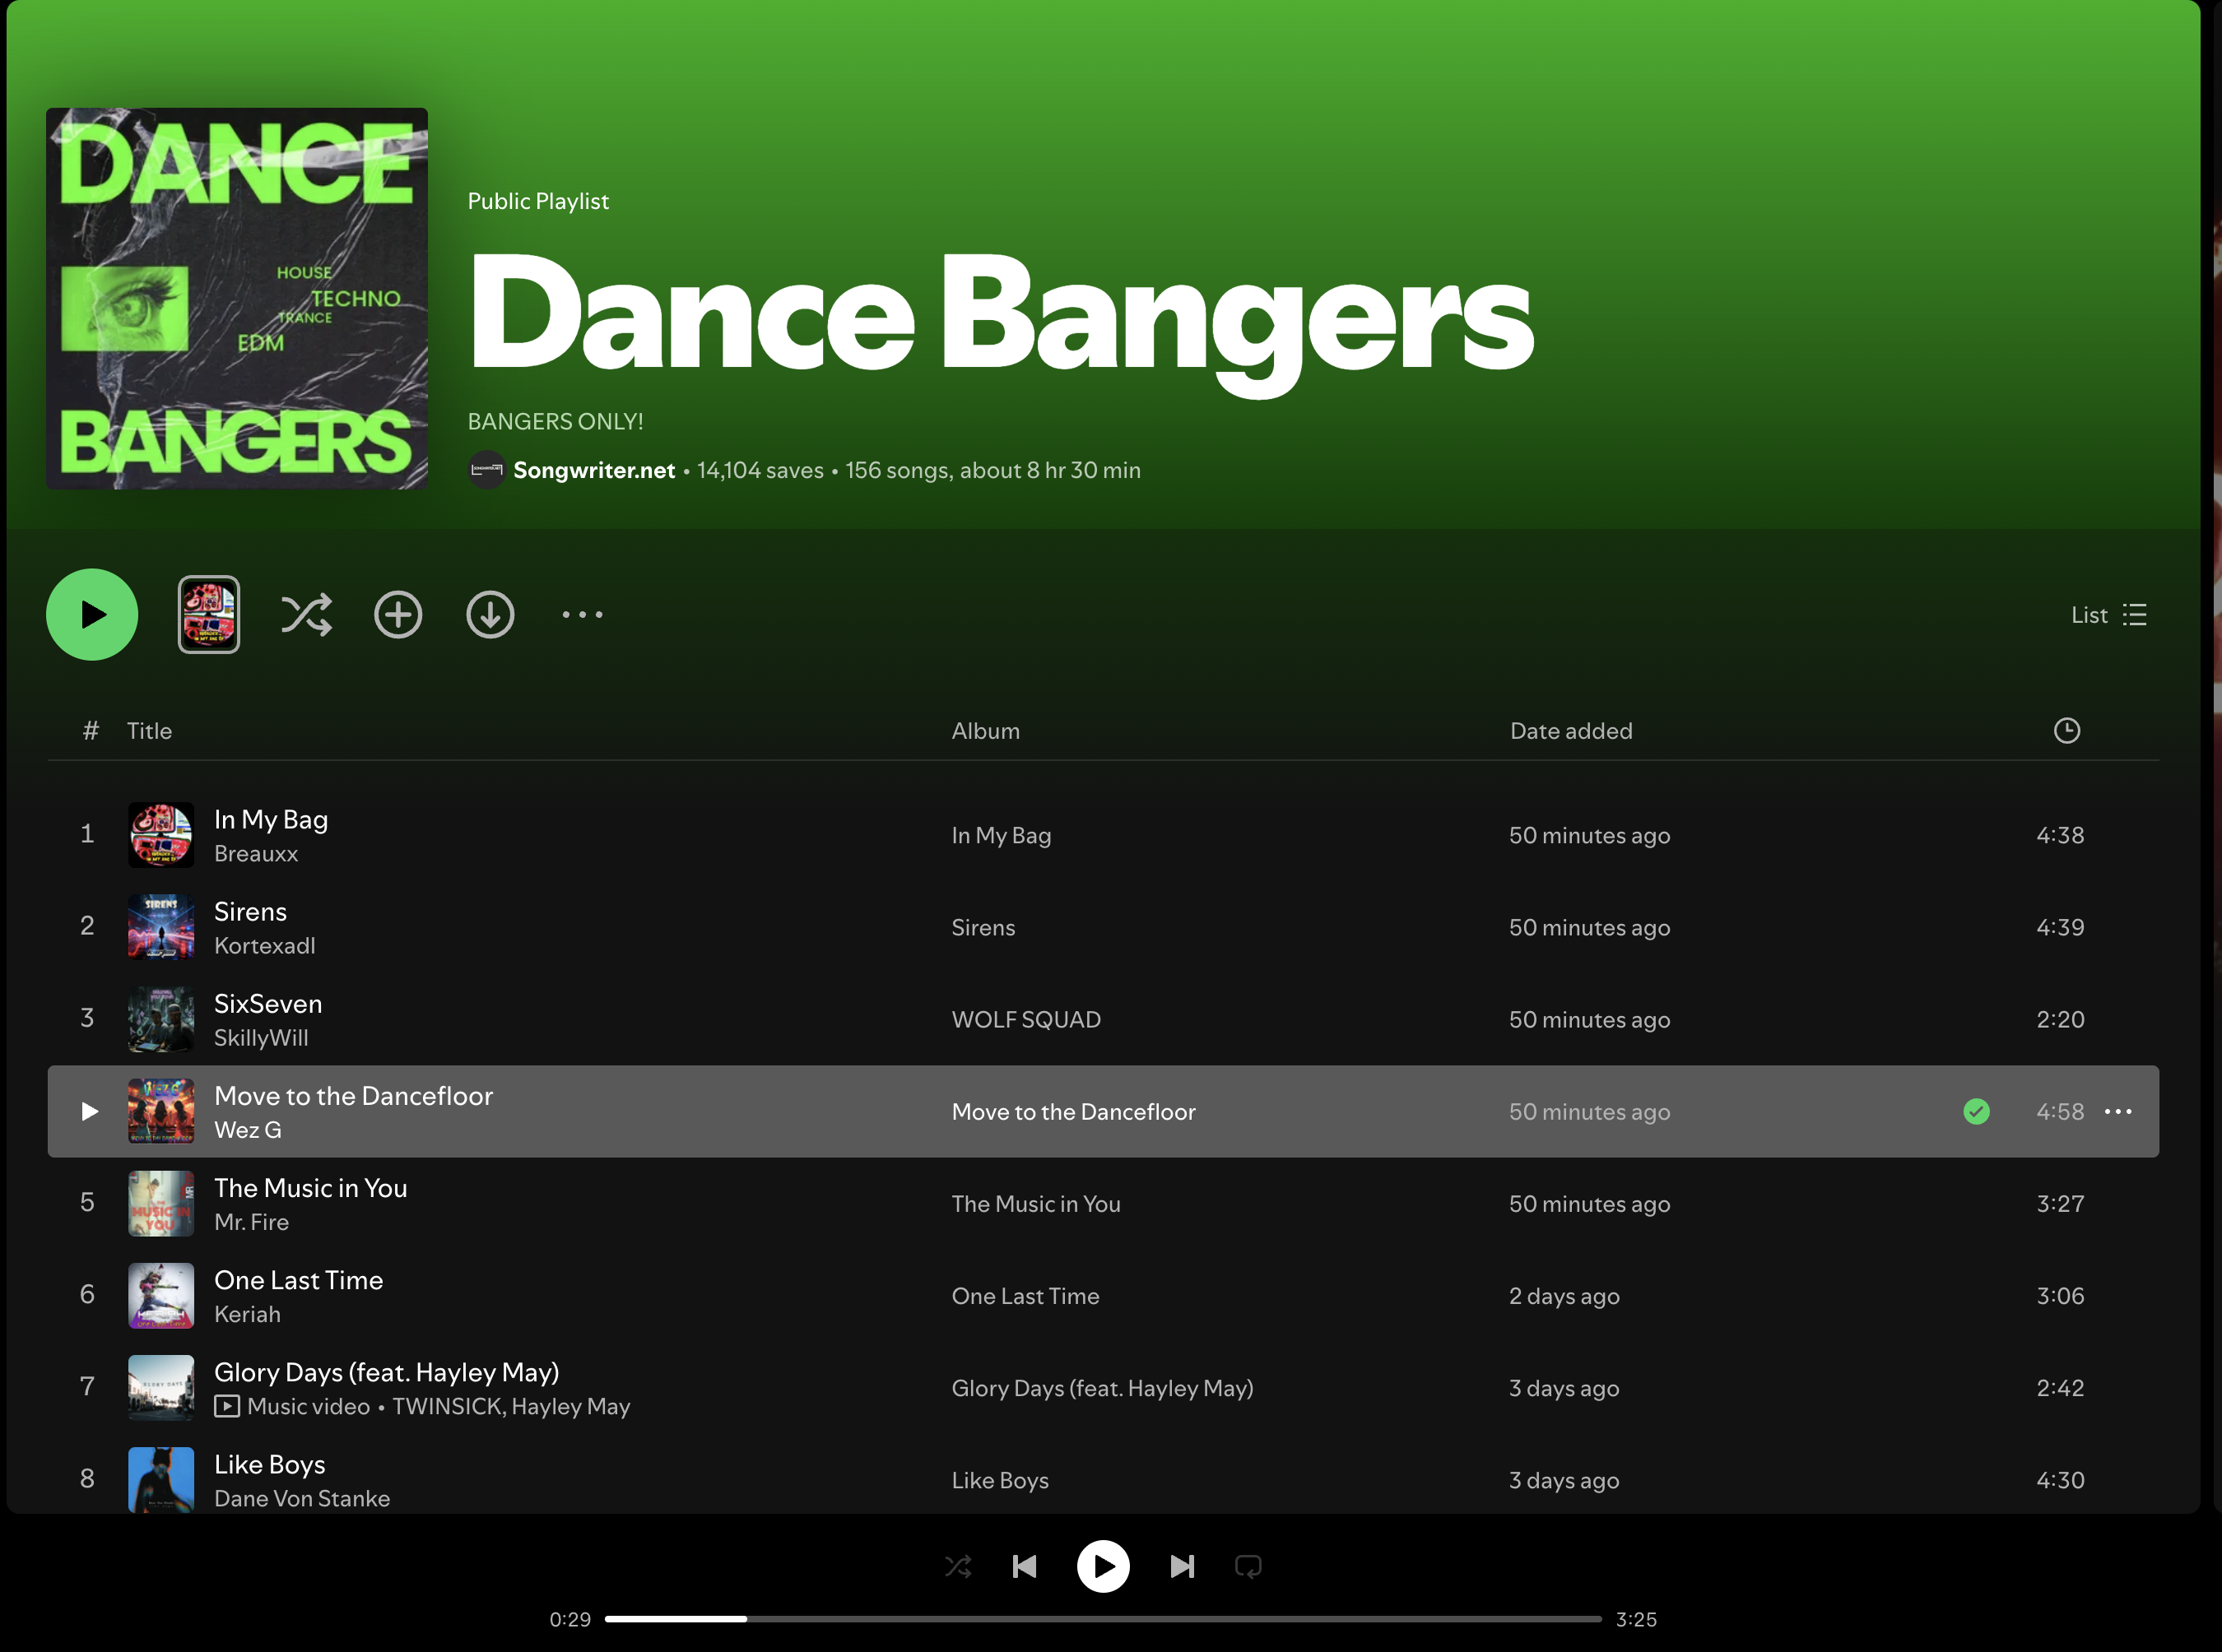Toggle the repeat control in player bar
This screenshot has width=2222, height=1652.
1248,1565
